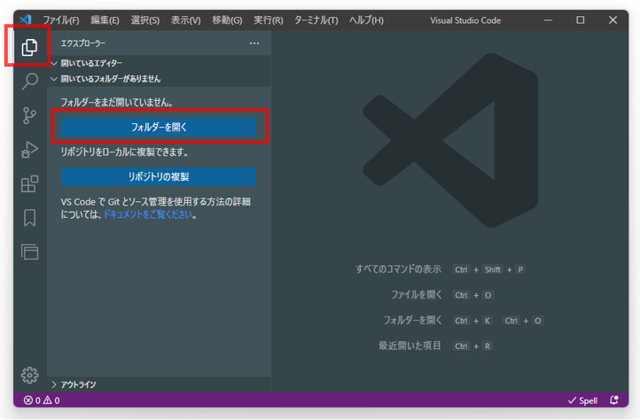This screenshot has height=420, width=640.
Task: Open the Extensions view icon
Action: [29, 184]
